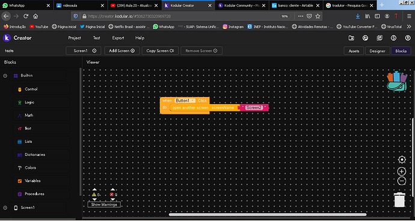Click the Remove Screen button
Viewport: 415px width, 221px height.
click(x=201, y=51)
